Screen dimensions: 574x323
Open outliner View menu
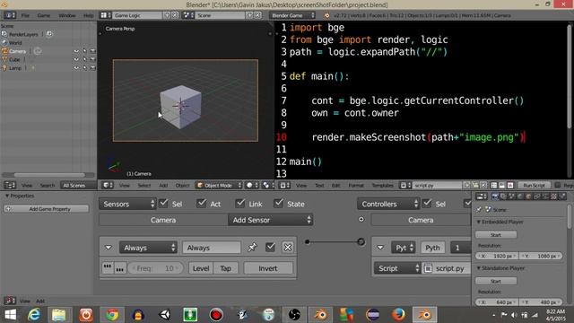(x=27, y=186)
